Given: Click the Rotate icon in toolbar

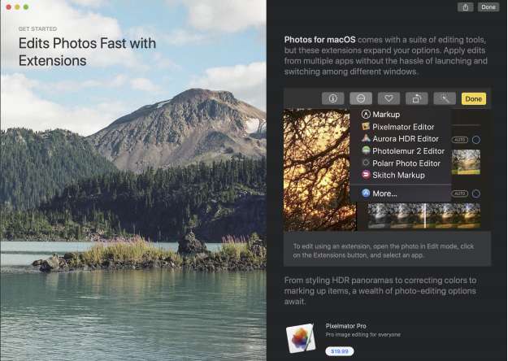Looking at the screenshot, I should click(x=417, y=98).
